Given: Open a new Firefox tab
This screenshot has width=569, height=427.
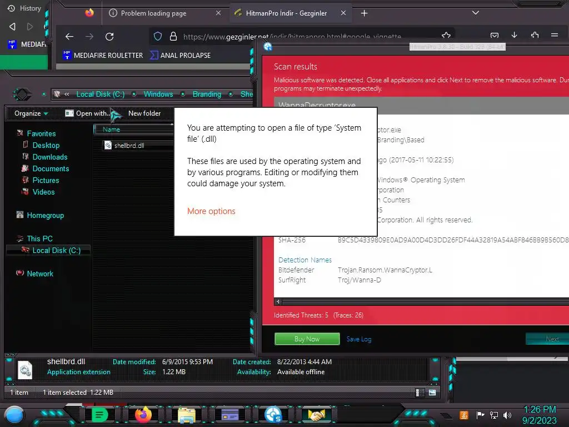Looking at the screenshot, I should click(x=364, y=13).
